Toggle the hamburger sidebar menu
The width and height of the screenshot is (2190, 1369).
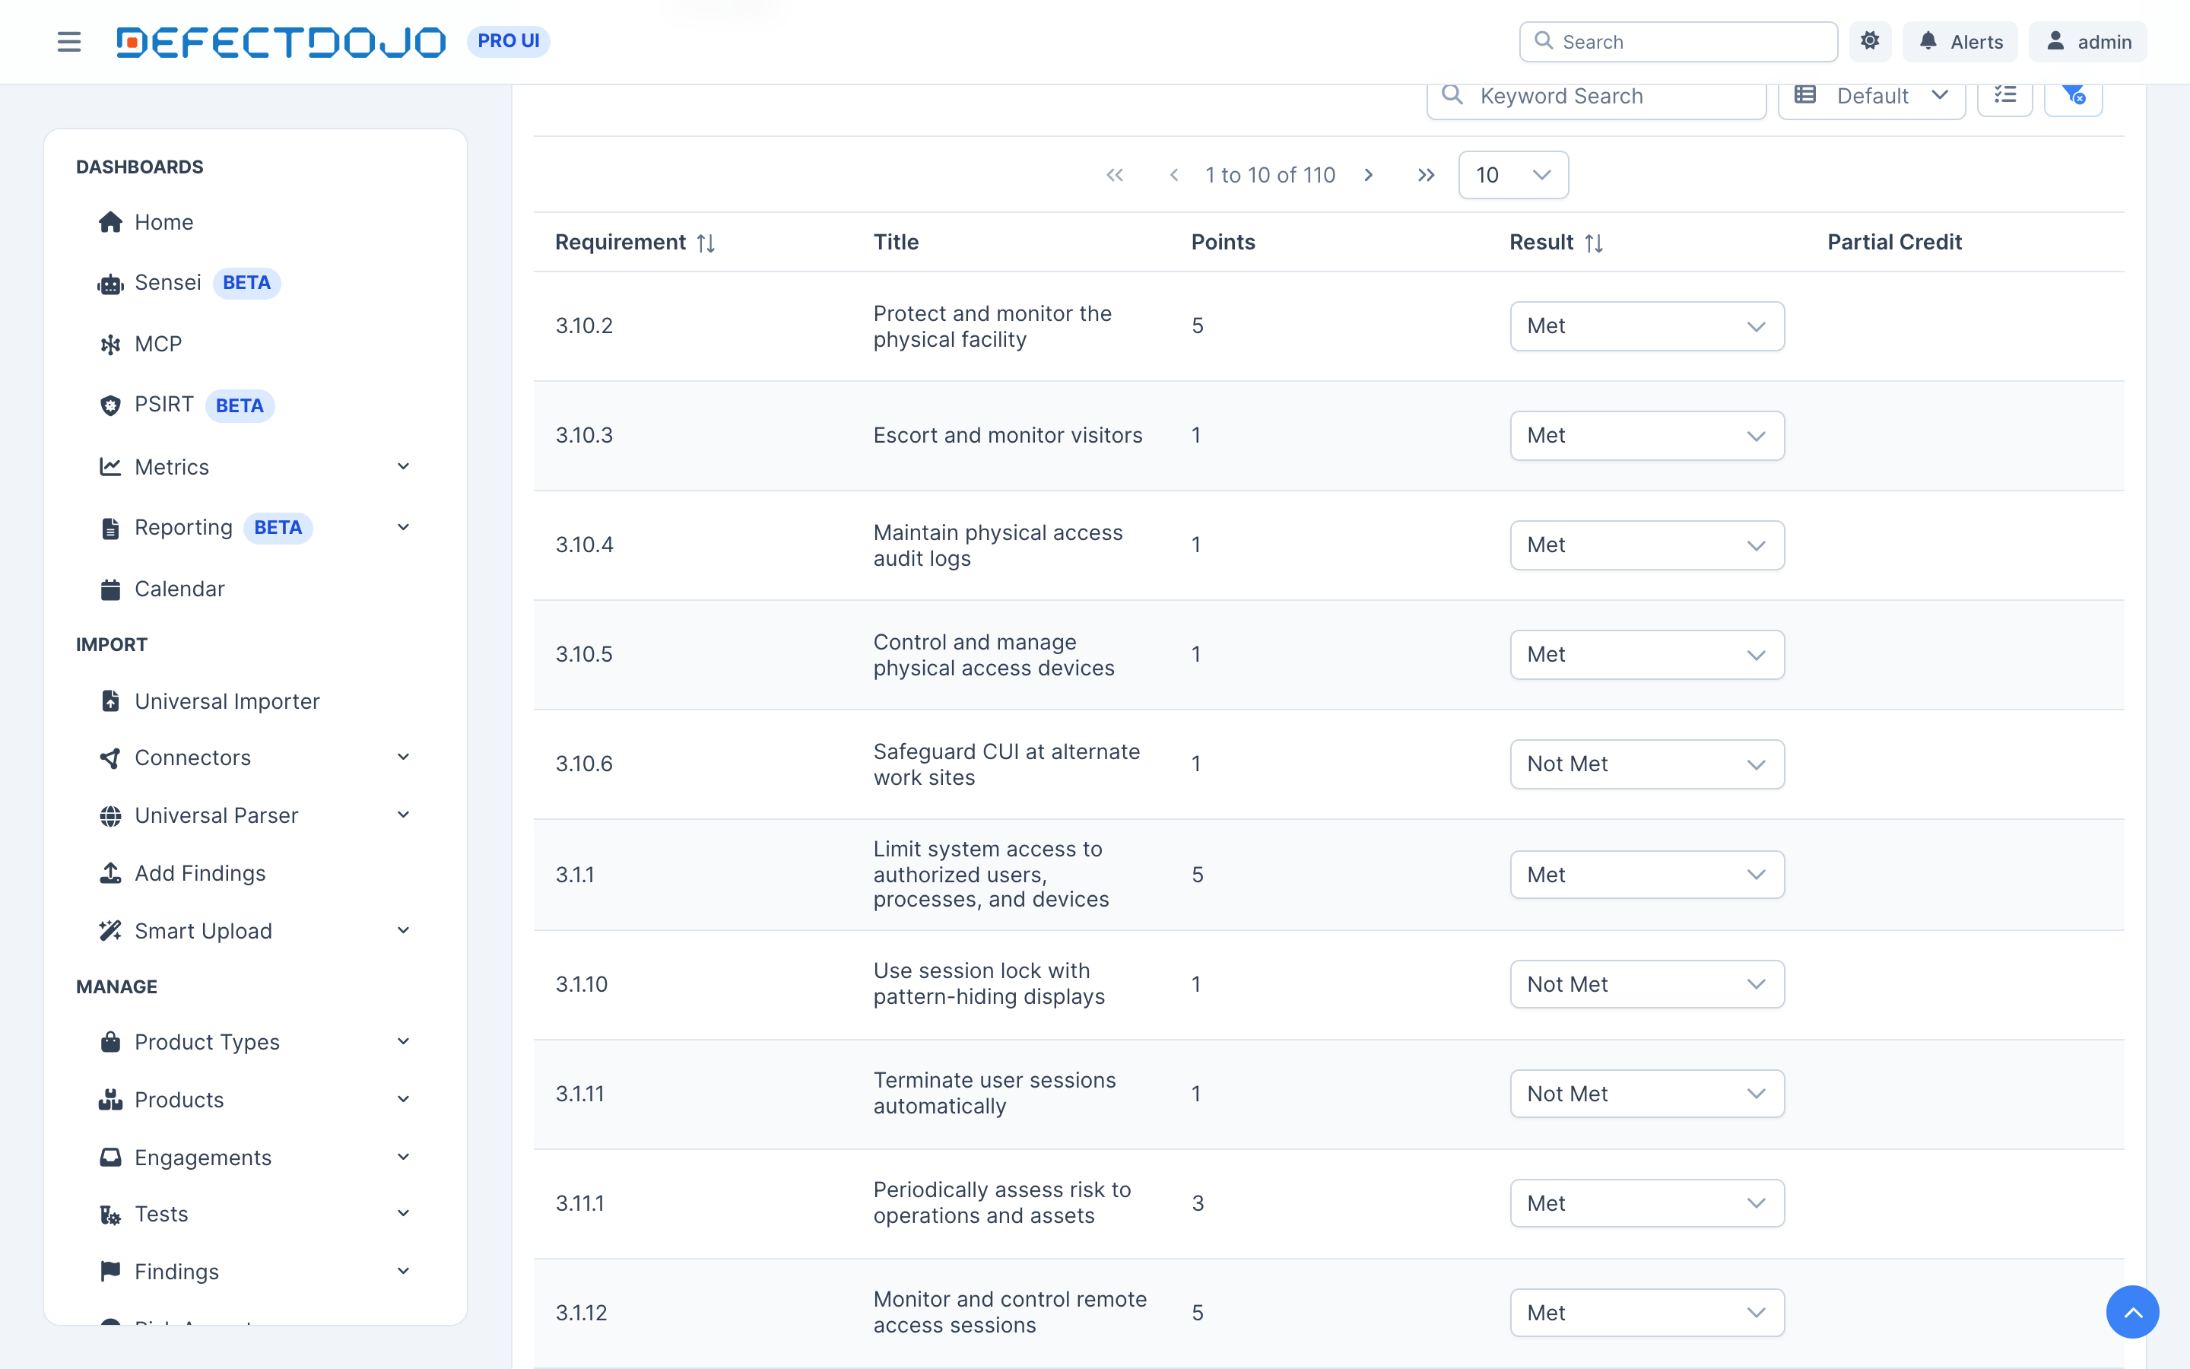pos(68,42)
